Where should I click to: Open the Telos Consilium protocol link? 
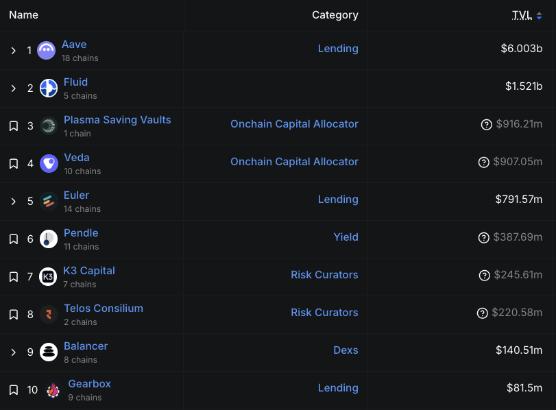104,309
